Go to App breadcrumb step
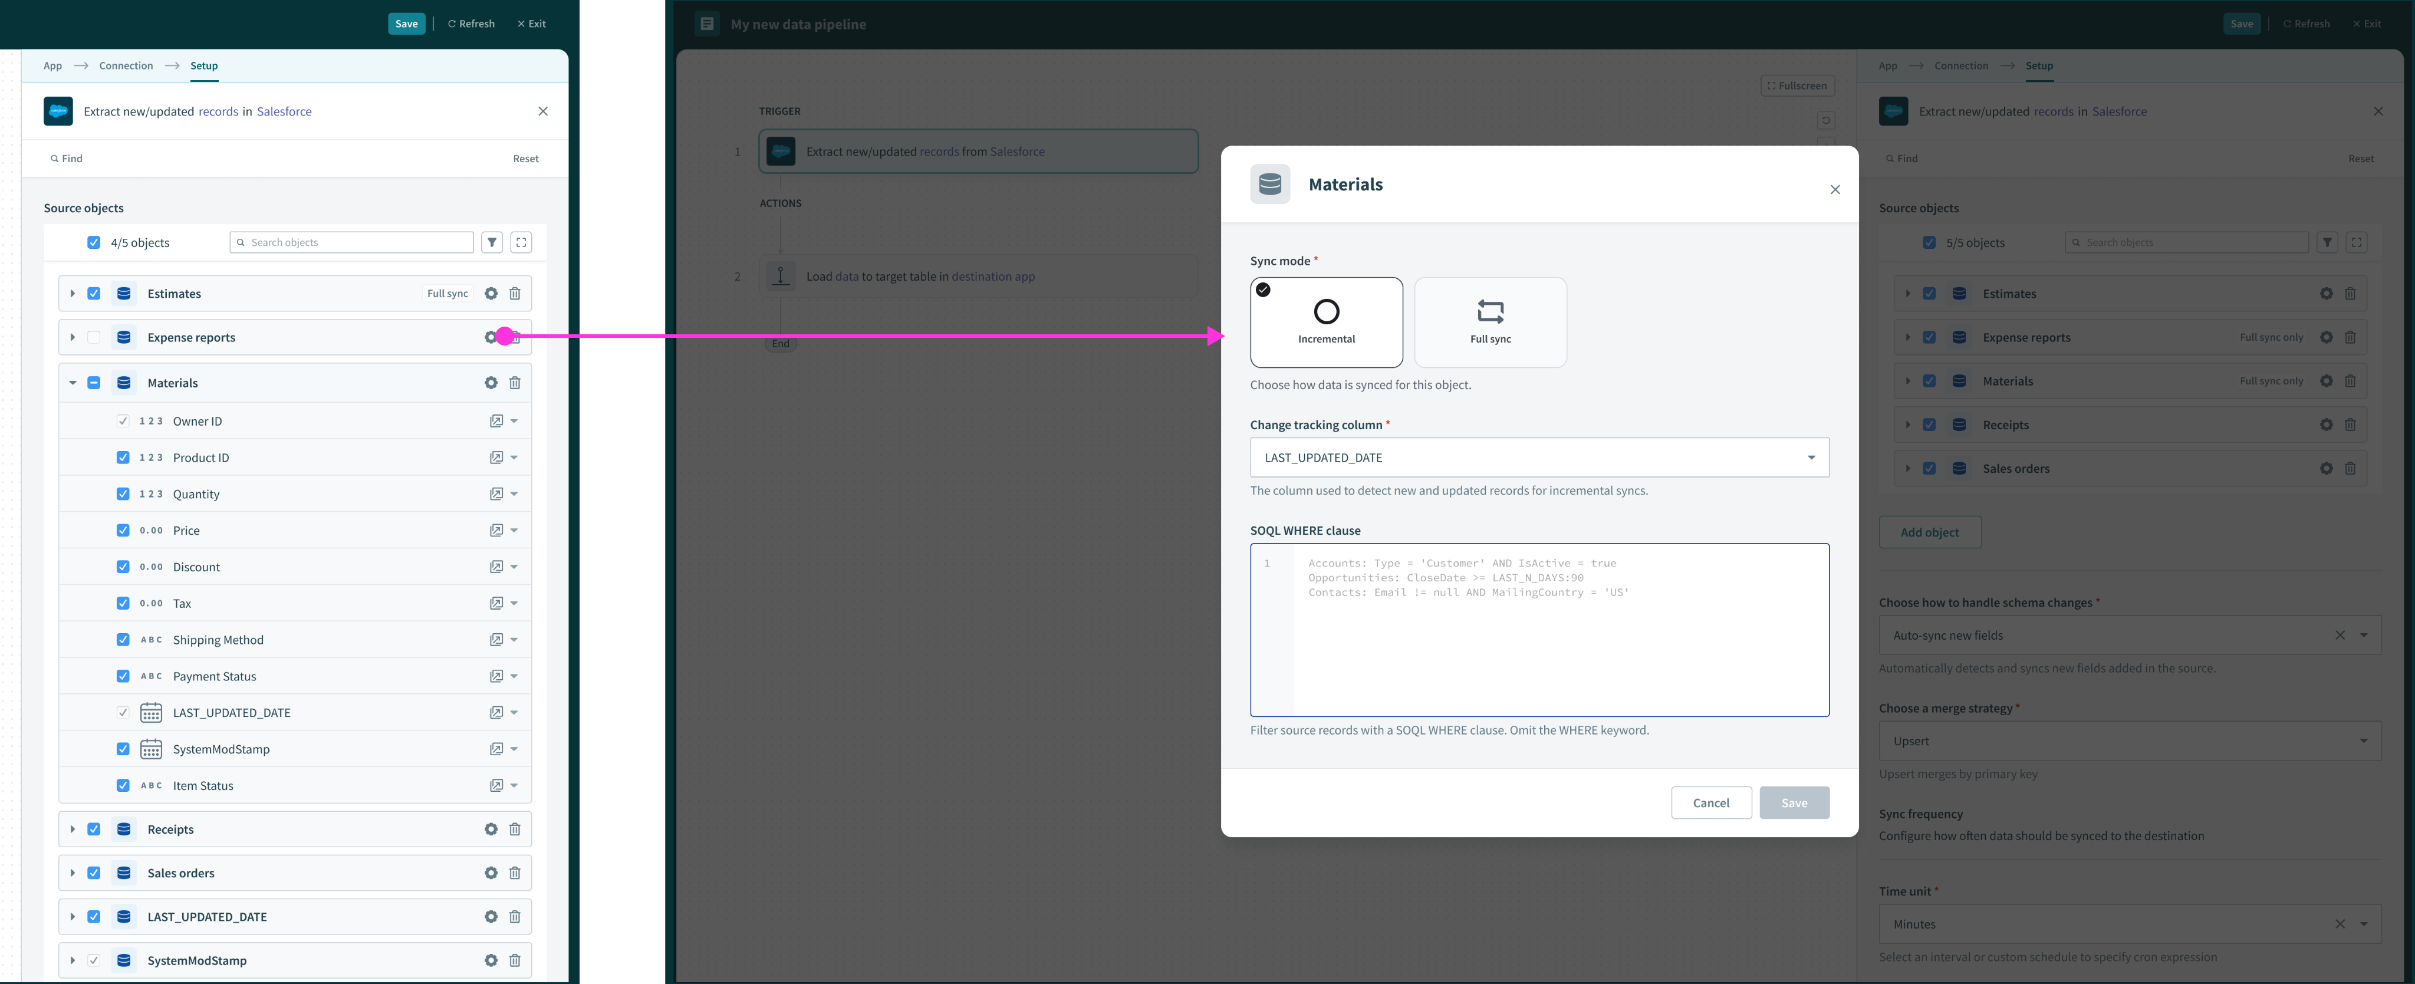Viewport: 2415px width, 984px height. click(x=52, y=65)
